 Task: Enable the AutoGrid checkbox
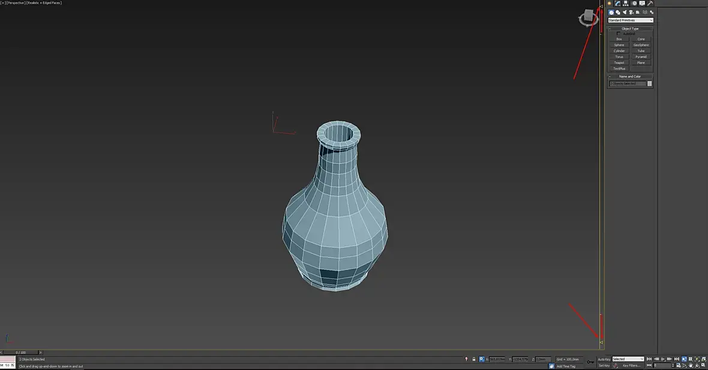tap(619, 34)
